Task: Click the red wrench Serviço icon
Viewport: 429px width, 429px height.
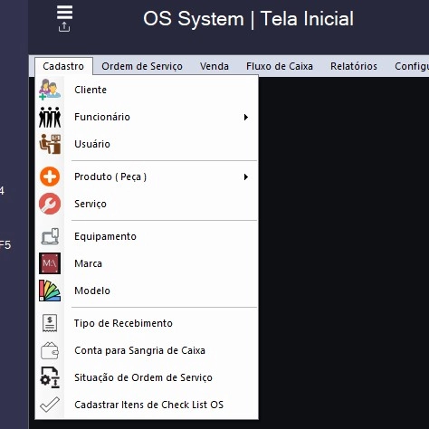Action: (50, 204)
